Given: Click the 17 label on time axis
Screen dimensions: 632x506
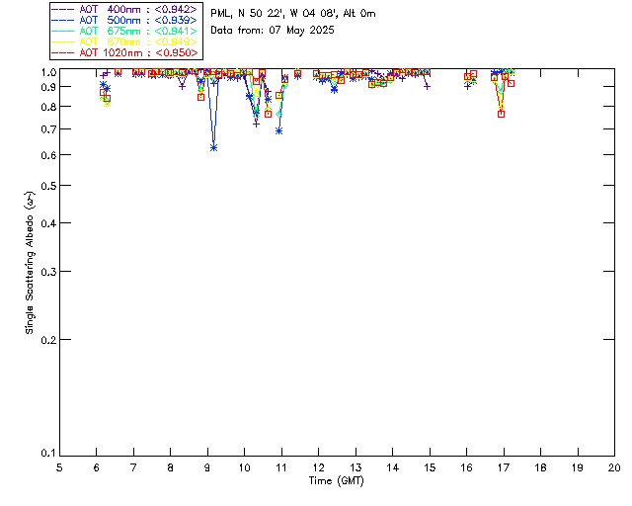Looking at the screenshot, I should coord(504,467).
